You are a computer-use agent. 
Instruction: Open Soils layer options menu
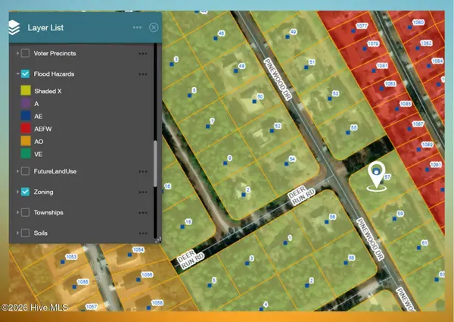click(x=142, y=233)
